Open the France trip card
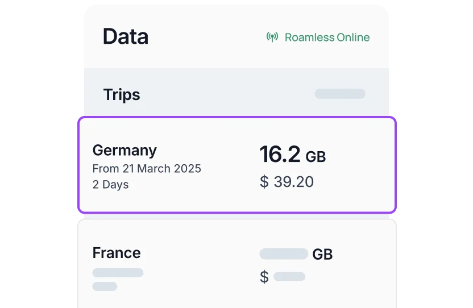 [x=237, y=264]
